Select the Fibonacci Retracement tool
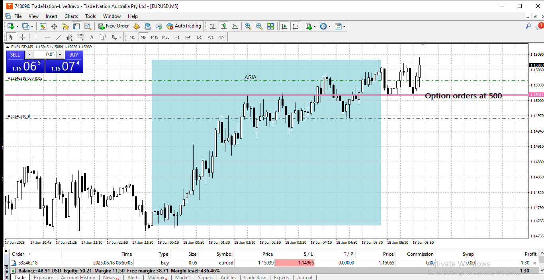The height and width of the screenshot is (280, 544). [x=81, y=37]
